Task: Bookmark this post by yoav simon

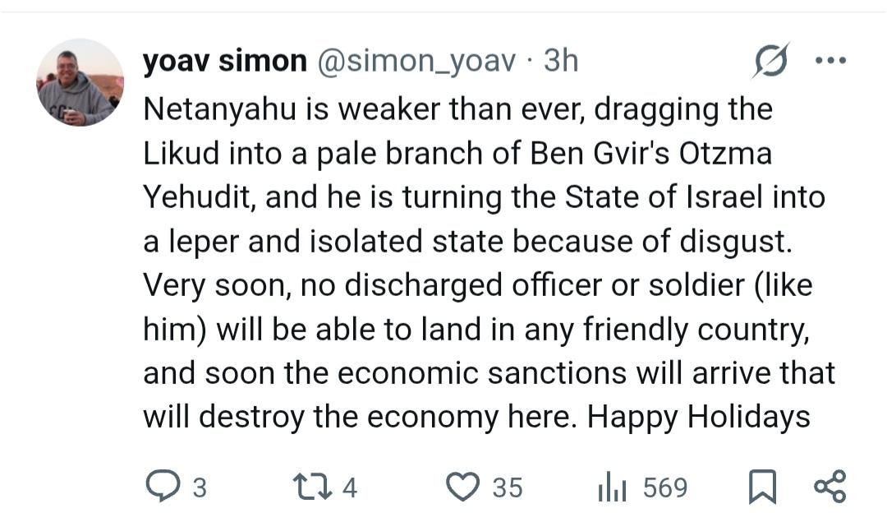Action: tap(762, 488)
